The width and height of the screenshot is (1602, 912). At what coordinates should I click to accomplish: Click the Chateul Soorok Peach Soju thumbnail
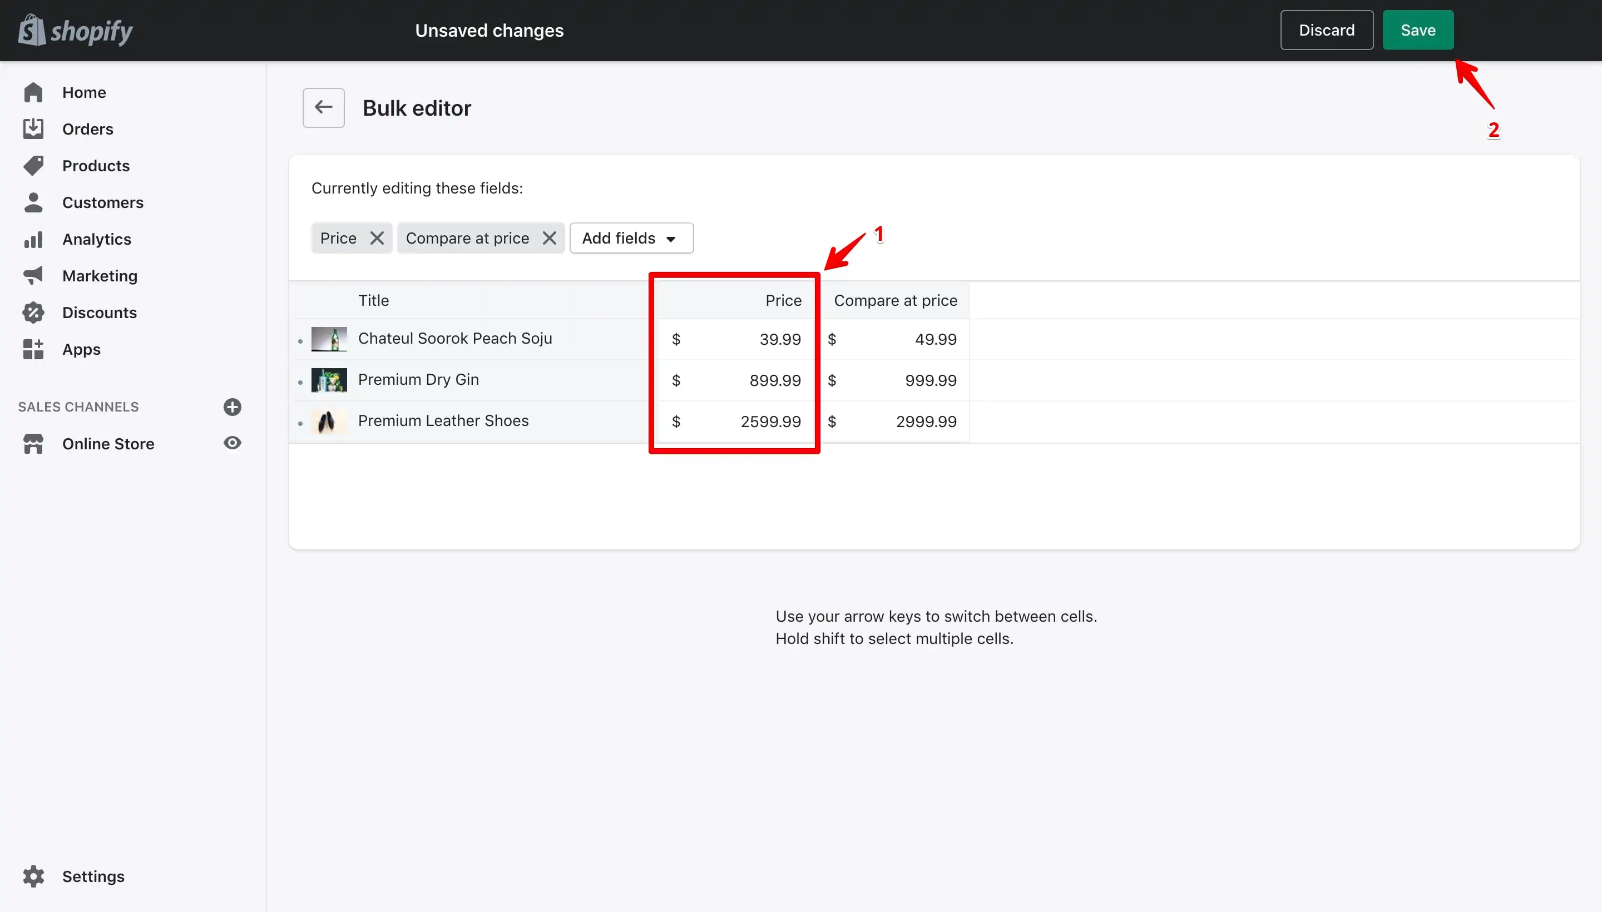[329, 339]
